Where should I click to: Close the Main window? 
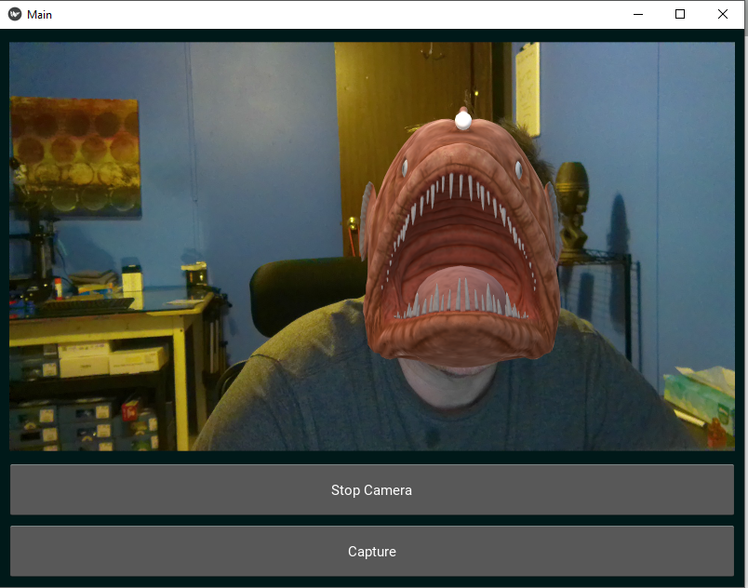pyautogui.click(x=722, y=14)
